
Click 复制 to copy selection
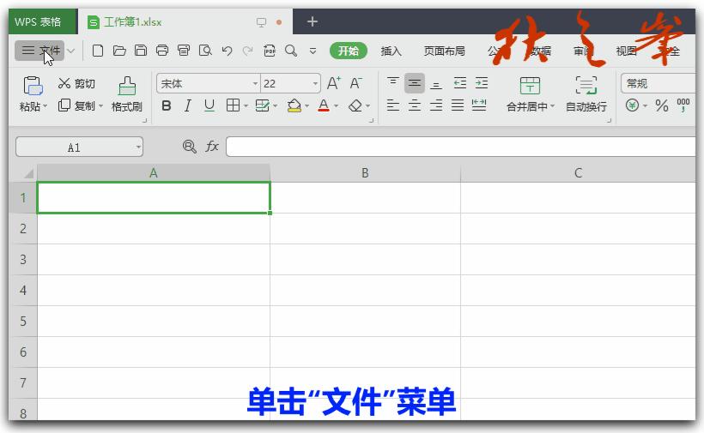pyautogui.click(x=76, y=105)
